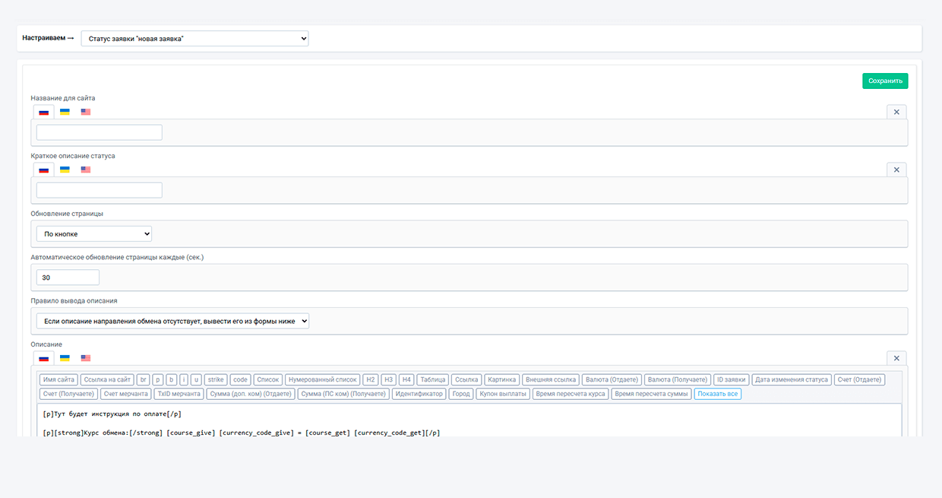The image size is (942, 498).
Task: Select Ukrainian flag under Название для сайта
Action: 65,112
